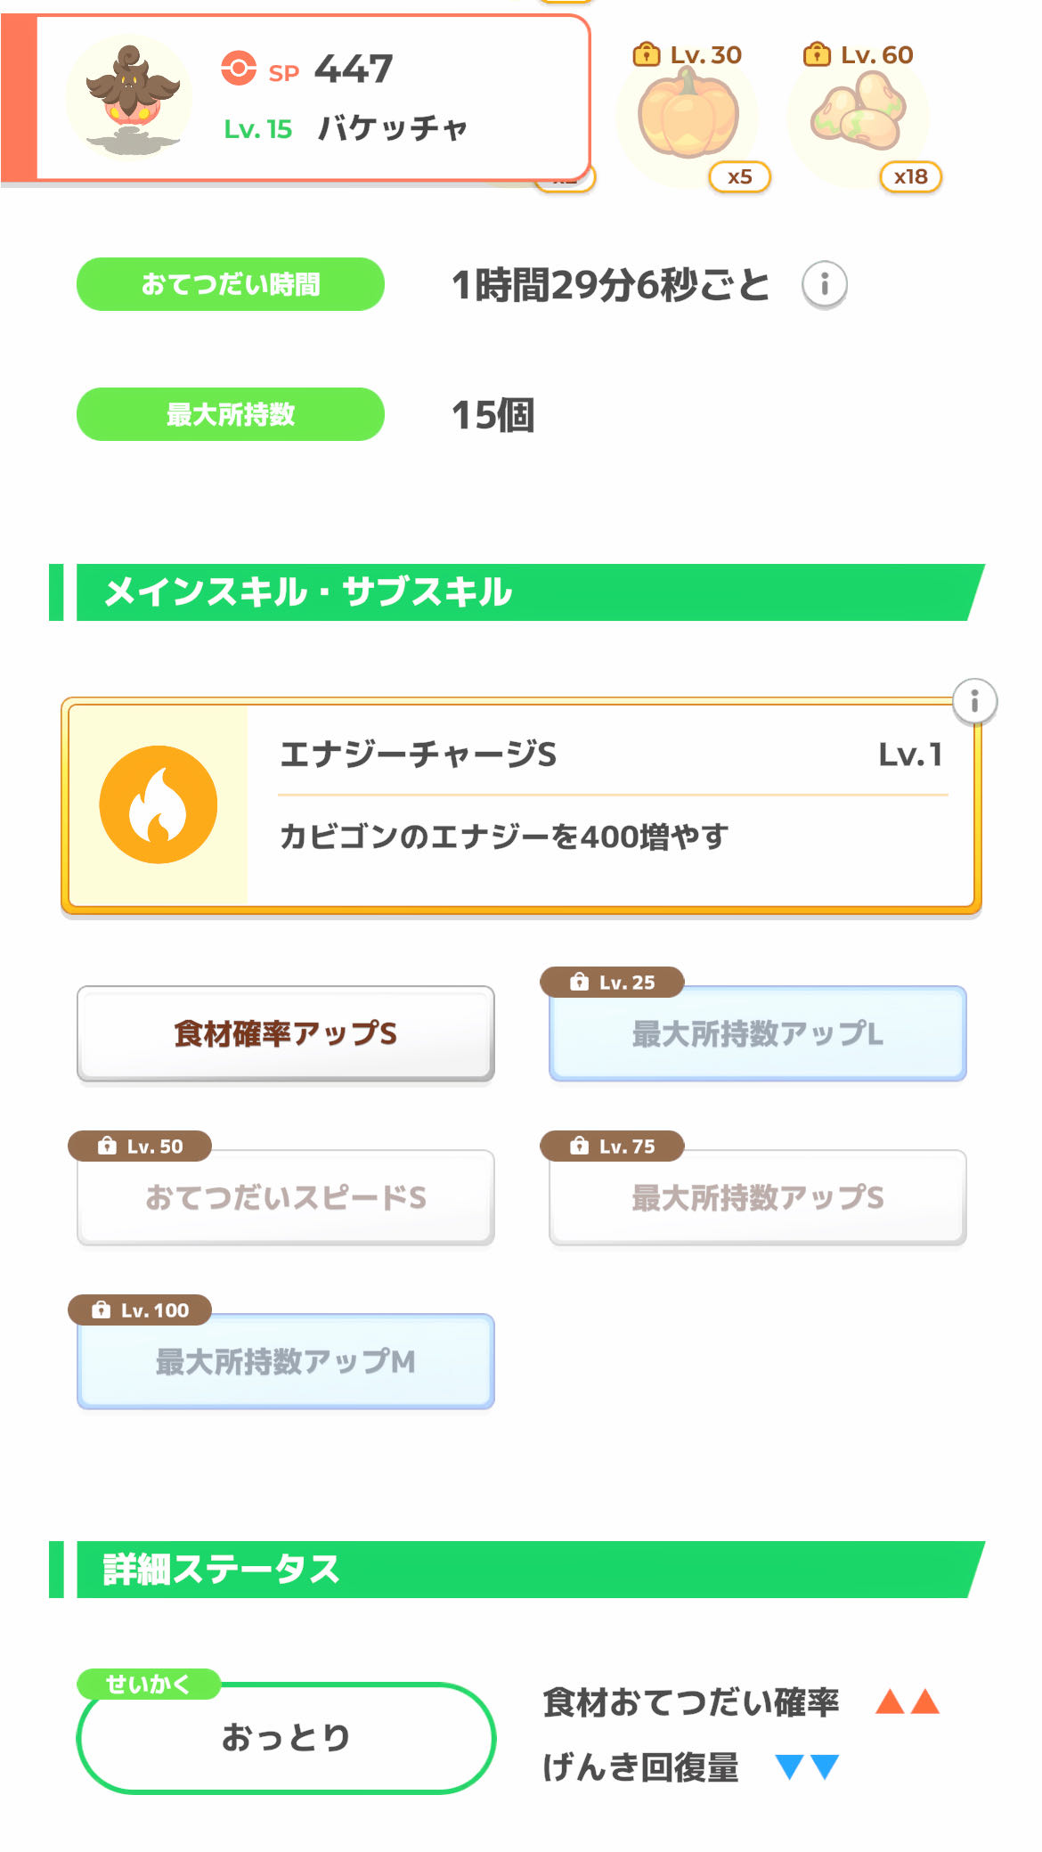1042x1852 pixels.
Task: Tap the バケッチャ Pokémon portrait
Action: click(130, 99)
